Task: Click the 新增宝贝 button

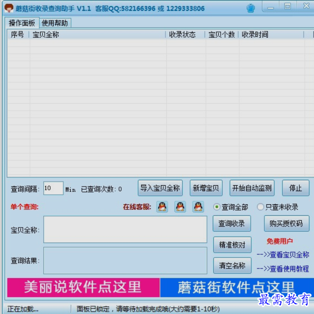Action: click(x=206, y=188)
